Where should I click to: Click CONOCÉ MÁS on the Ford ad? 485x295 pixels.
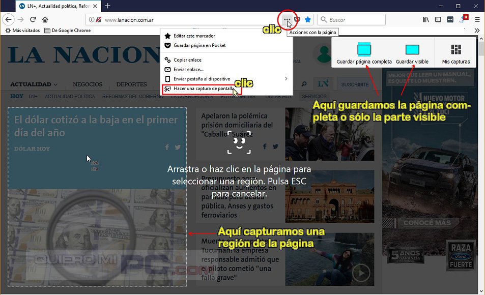pos(427,223)
